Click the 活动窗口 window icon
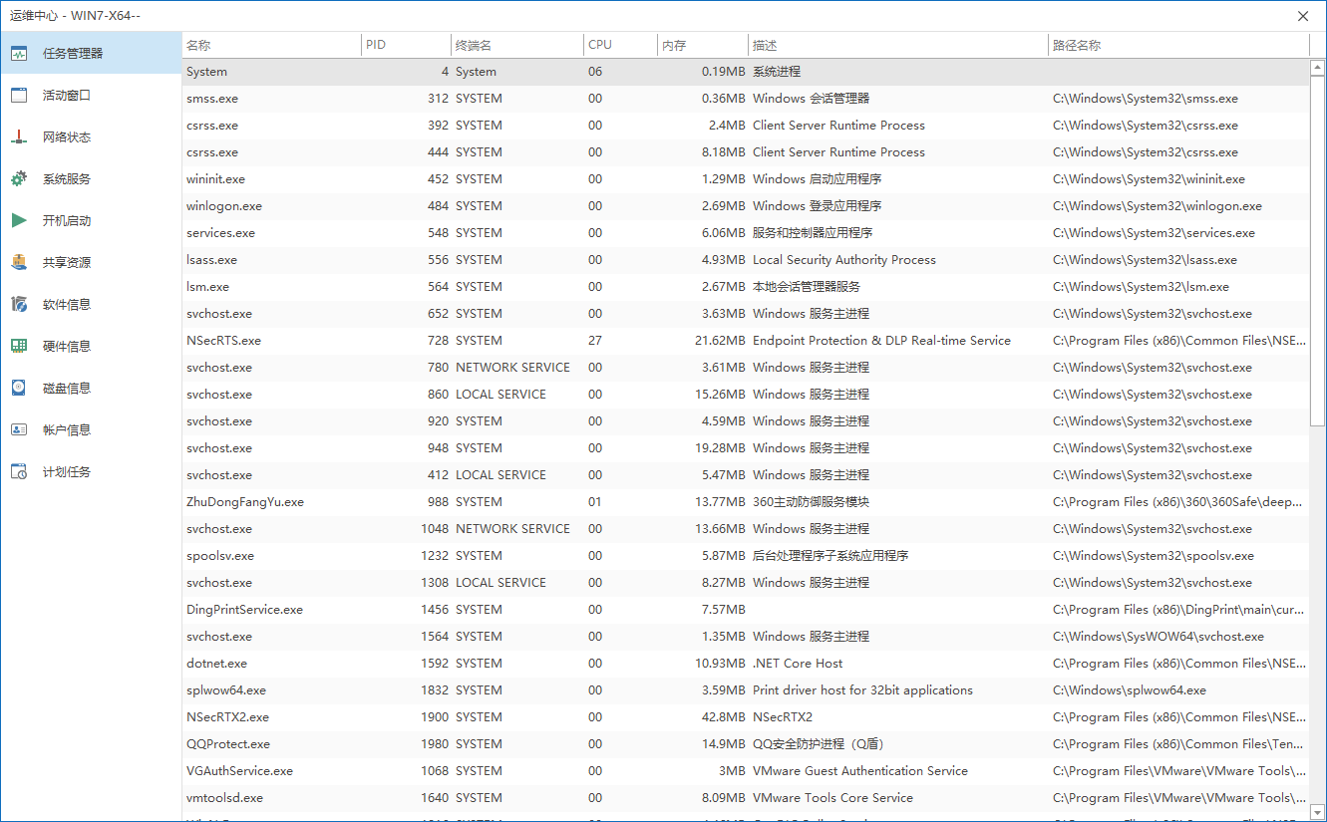 coord(19,96)
